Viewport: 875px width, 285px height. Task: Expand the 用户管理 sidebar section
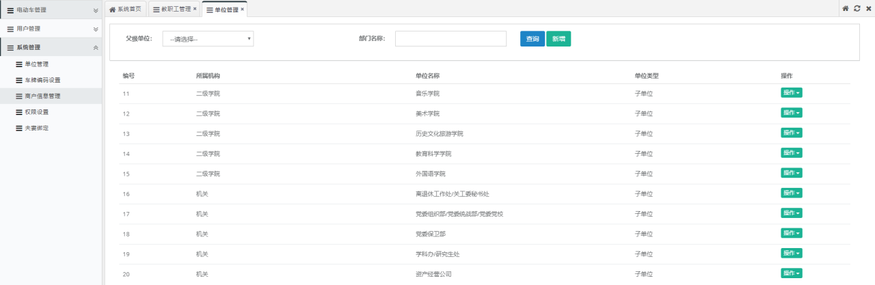95,29
